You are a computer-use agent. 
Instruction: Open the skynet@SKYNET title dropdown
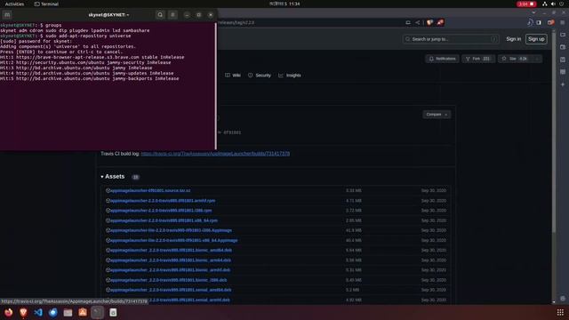(x=108, y=15)
